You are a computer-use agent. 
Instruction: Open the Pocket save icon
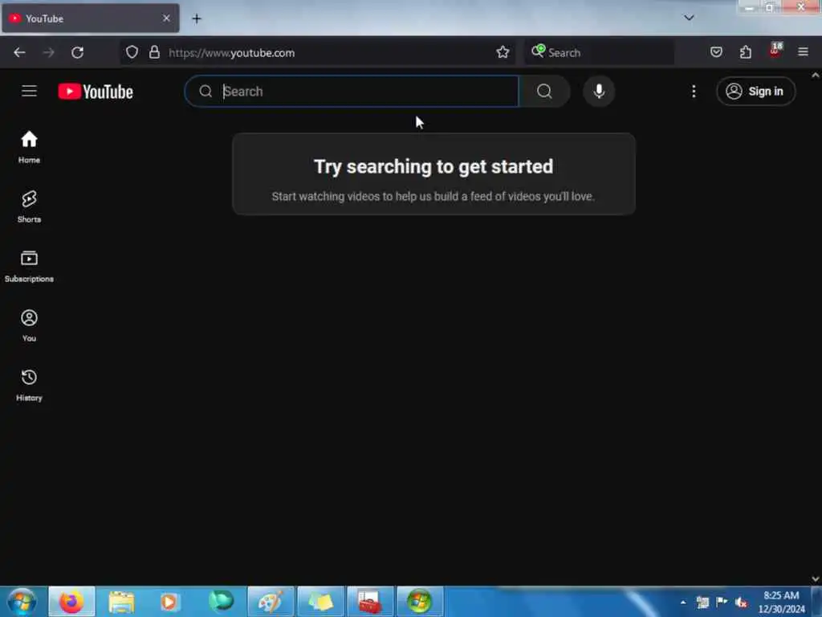click(x=716, y=52)
